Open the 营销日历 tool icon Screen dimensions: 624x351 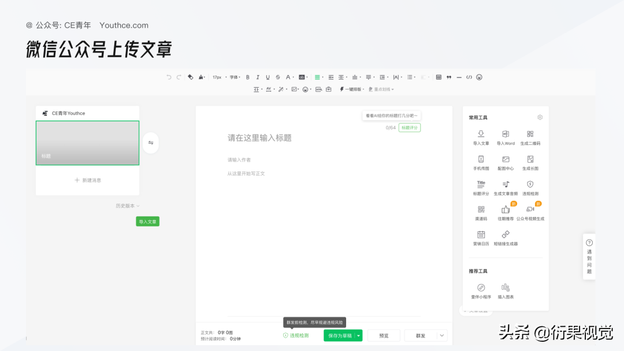(x=480, y=234)
